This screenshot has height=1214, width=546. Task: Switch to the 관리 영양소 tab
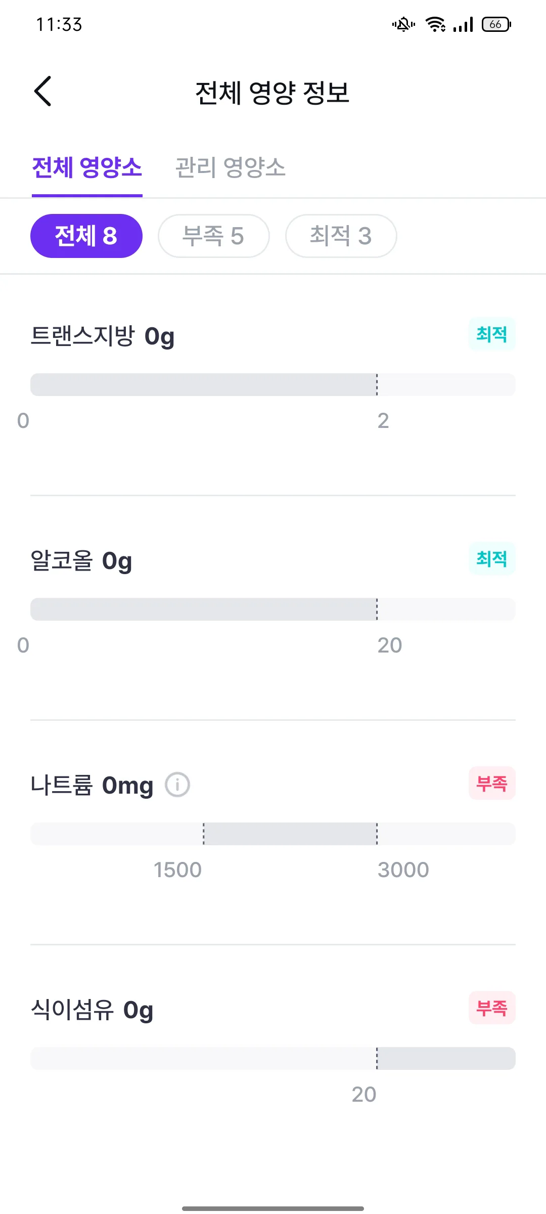tap(230, 167)
